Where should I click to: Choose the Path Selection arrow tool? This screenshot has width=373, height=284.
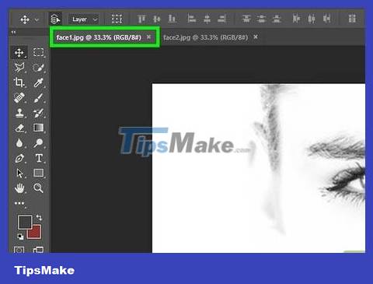tap(19, 173)
